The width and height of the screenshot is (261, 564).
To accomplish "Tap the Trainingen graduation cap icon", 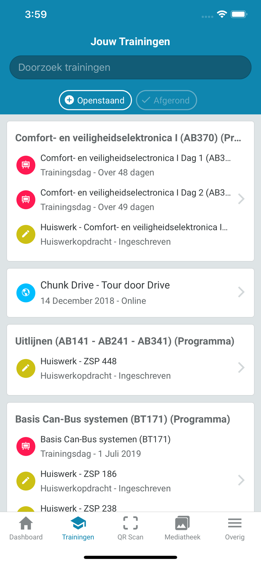I will (x=78, y=523).
